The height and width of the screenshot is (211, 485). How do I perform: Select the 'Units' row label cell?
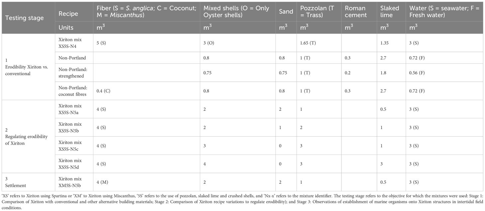(66, 27)
